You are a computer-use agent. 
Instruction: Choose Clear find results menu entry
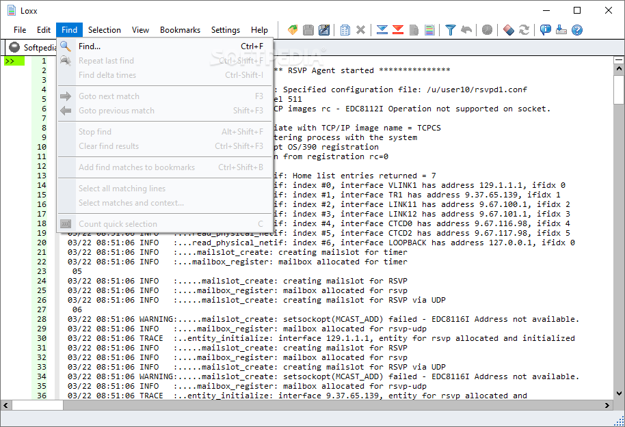coord(165,146)
